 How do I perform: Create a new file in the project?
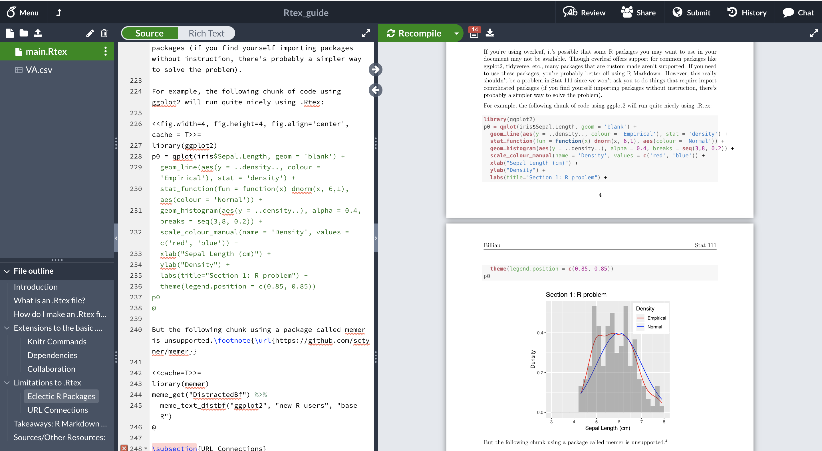(x=10, y=33)
